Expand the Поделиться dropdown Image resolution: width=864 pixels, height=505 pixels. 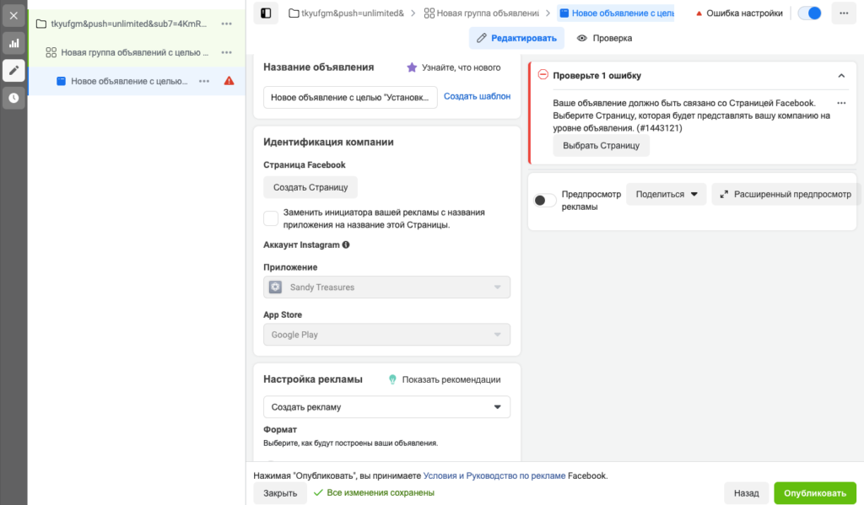tap(667, 195)
